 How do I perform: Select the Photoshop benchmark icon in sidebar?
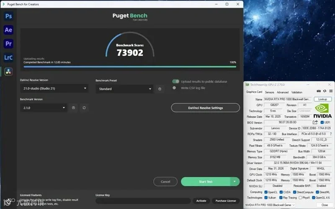tap(8, 16)
